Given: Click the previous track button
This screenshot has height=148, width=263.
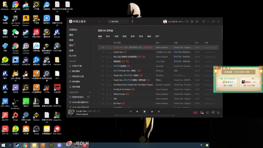Looking at the screenshot, I should click(137, 111).
